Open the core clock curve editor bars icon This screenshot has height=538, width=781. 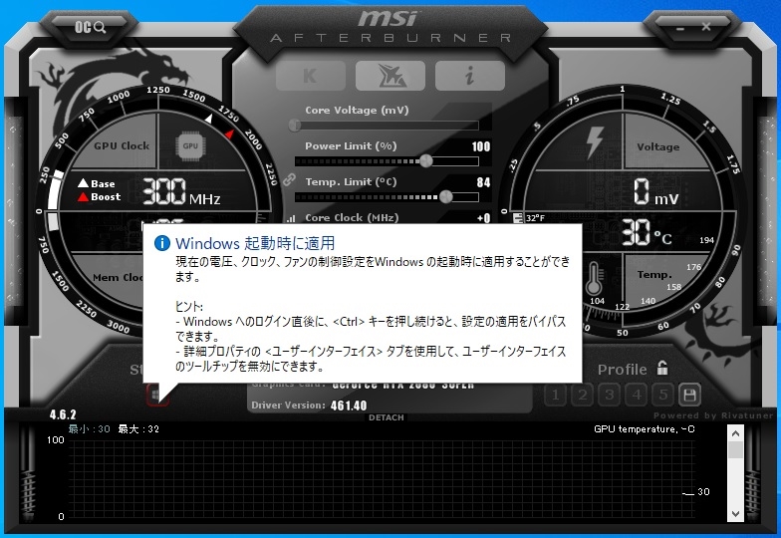pyautogui.click(x=291, y=218)
